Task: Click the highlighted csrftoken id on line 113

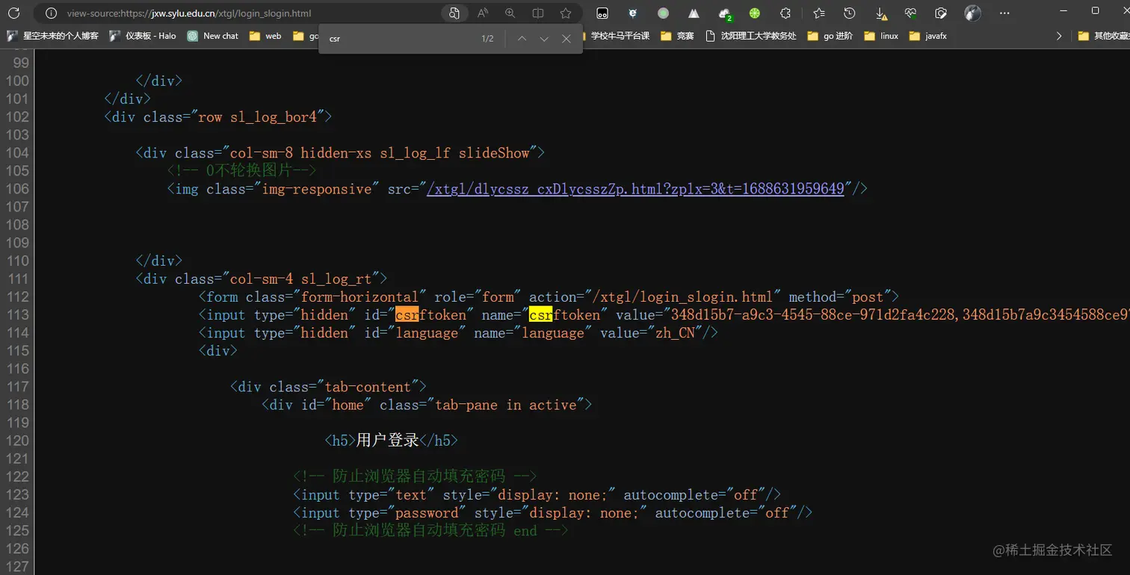Action: (x=430, y=315)
